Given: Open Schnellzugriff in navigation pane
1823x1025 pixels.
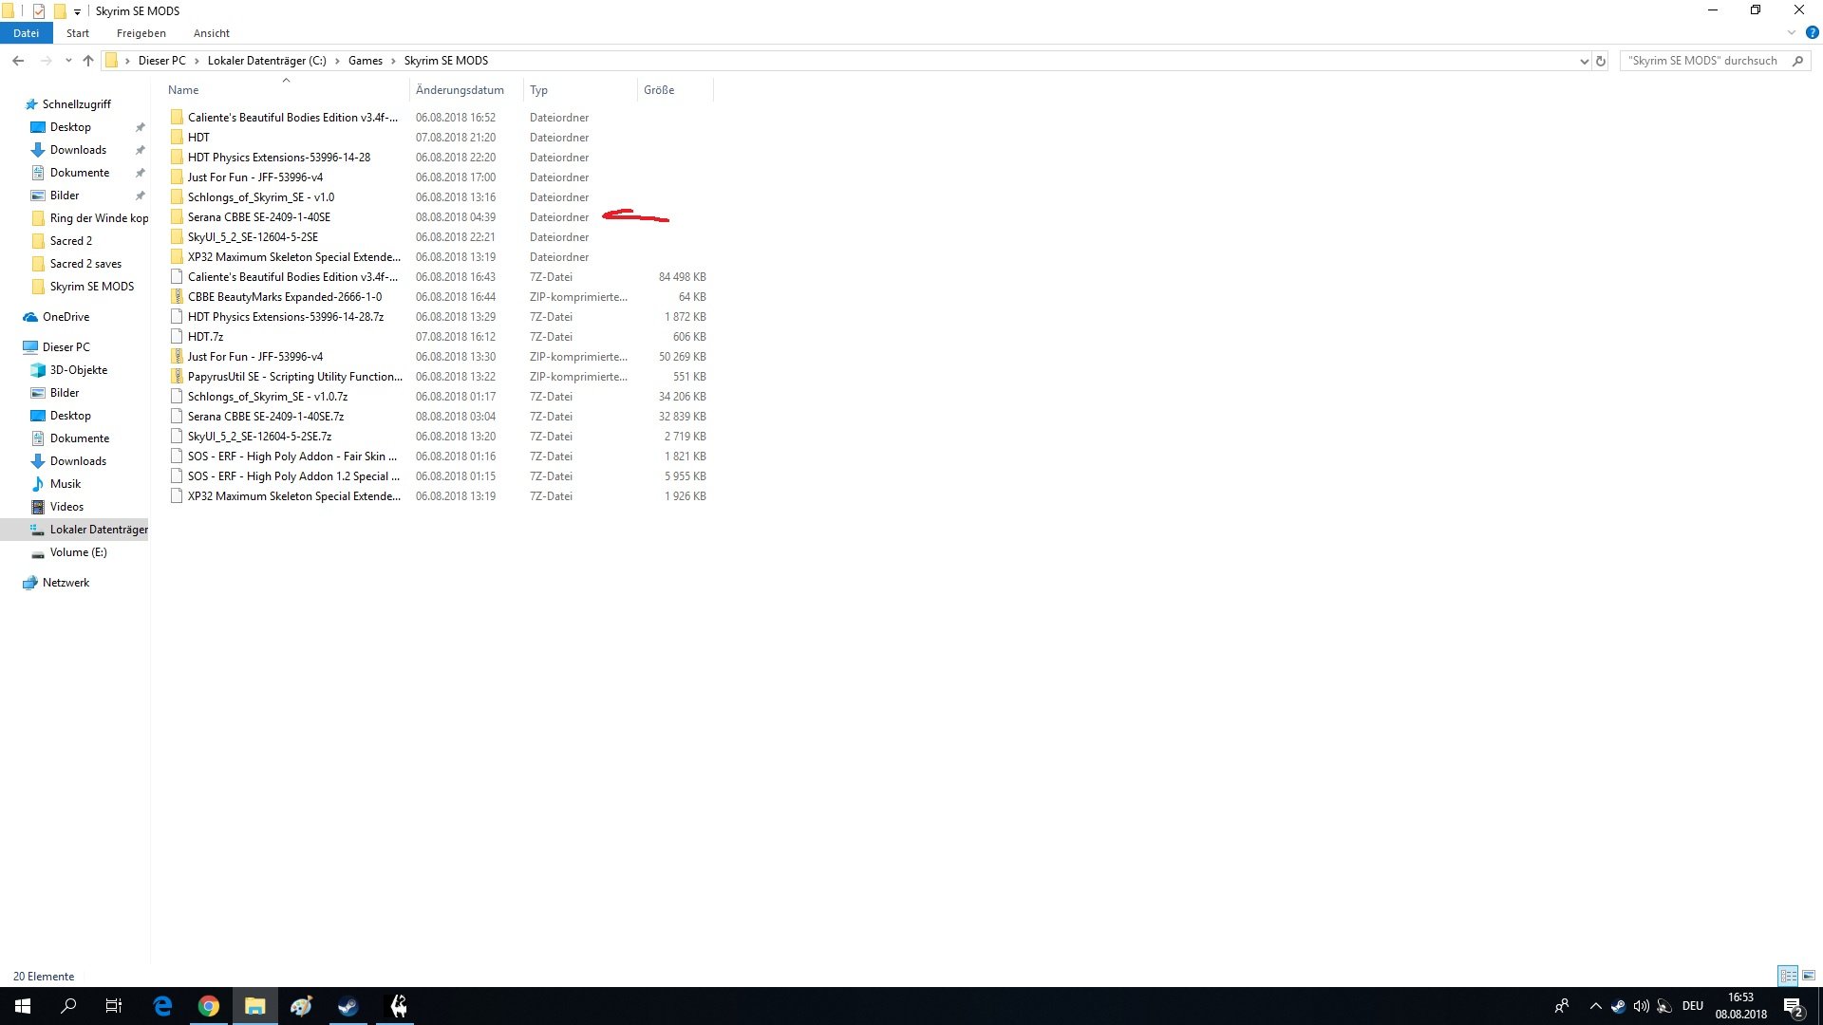Looking at the screenshot, I should tap(76, 104).
